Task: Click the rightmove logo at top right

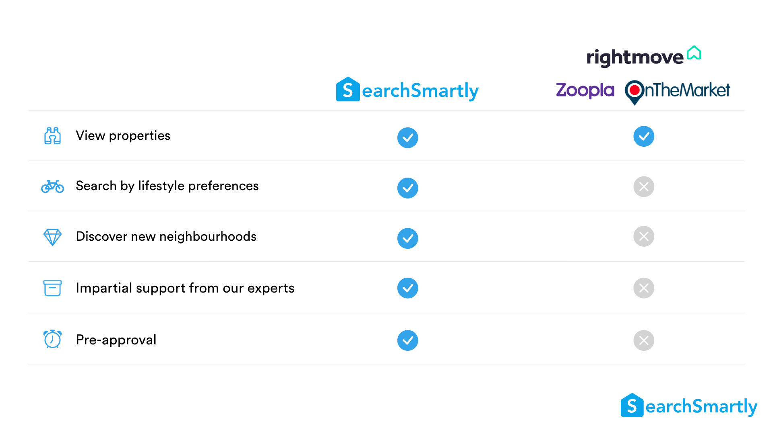Action: click(x=644, y=56)
